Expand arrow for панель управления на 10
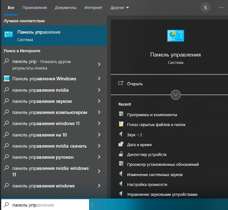This screenshot has width=228, height=210. click(99, 135)
